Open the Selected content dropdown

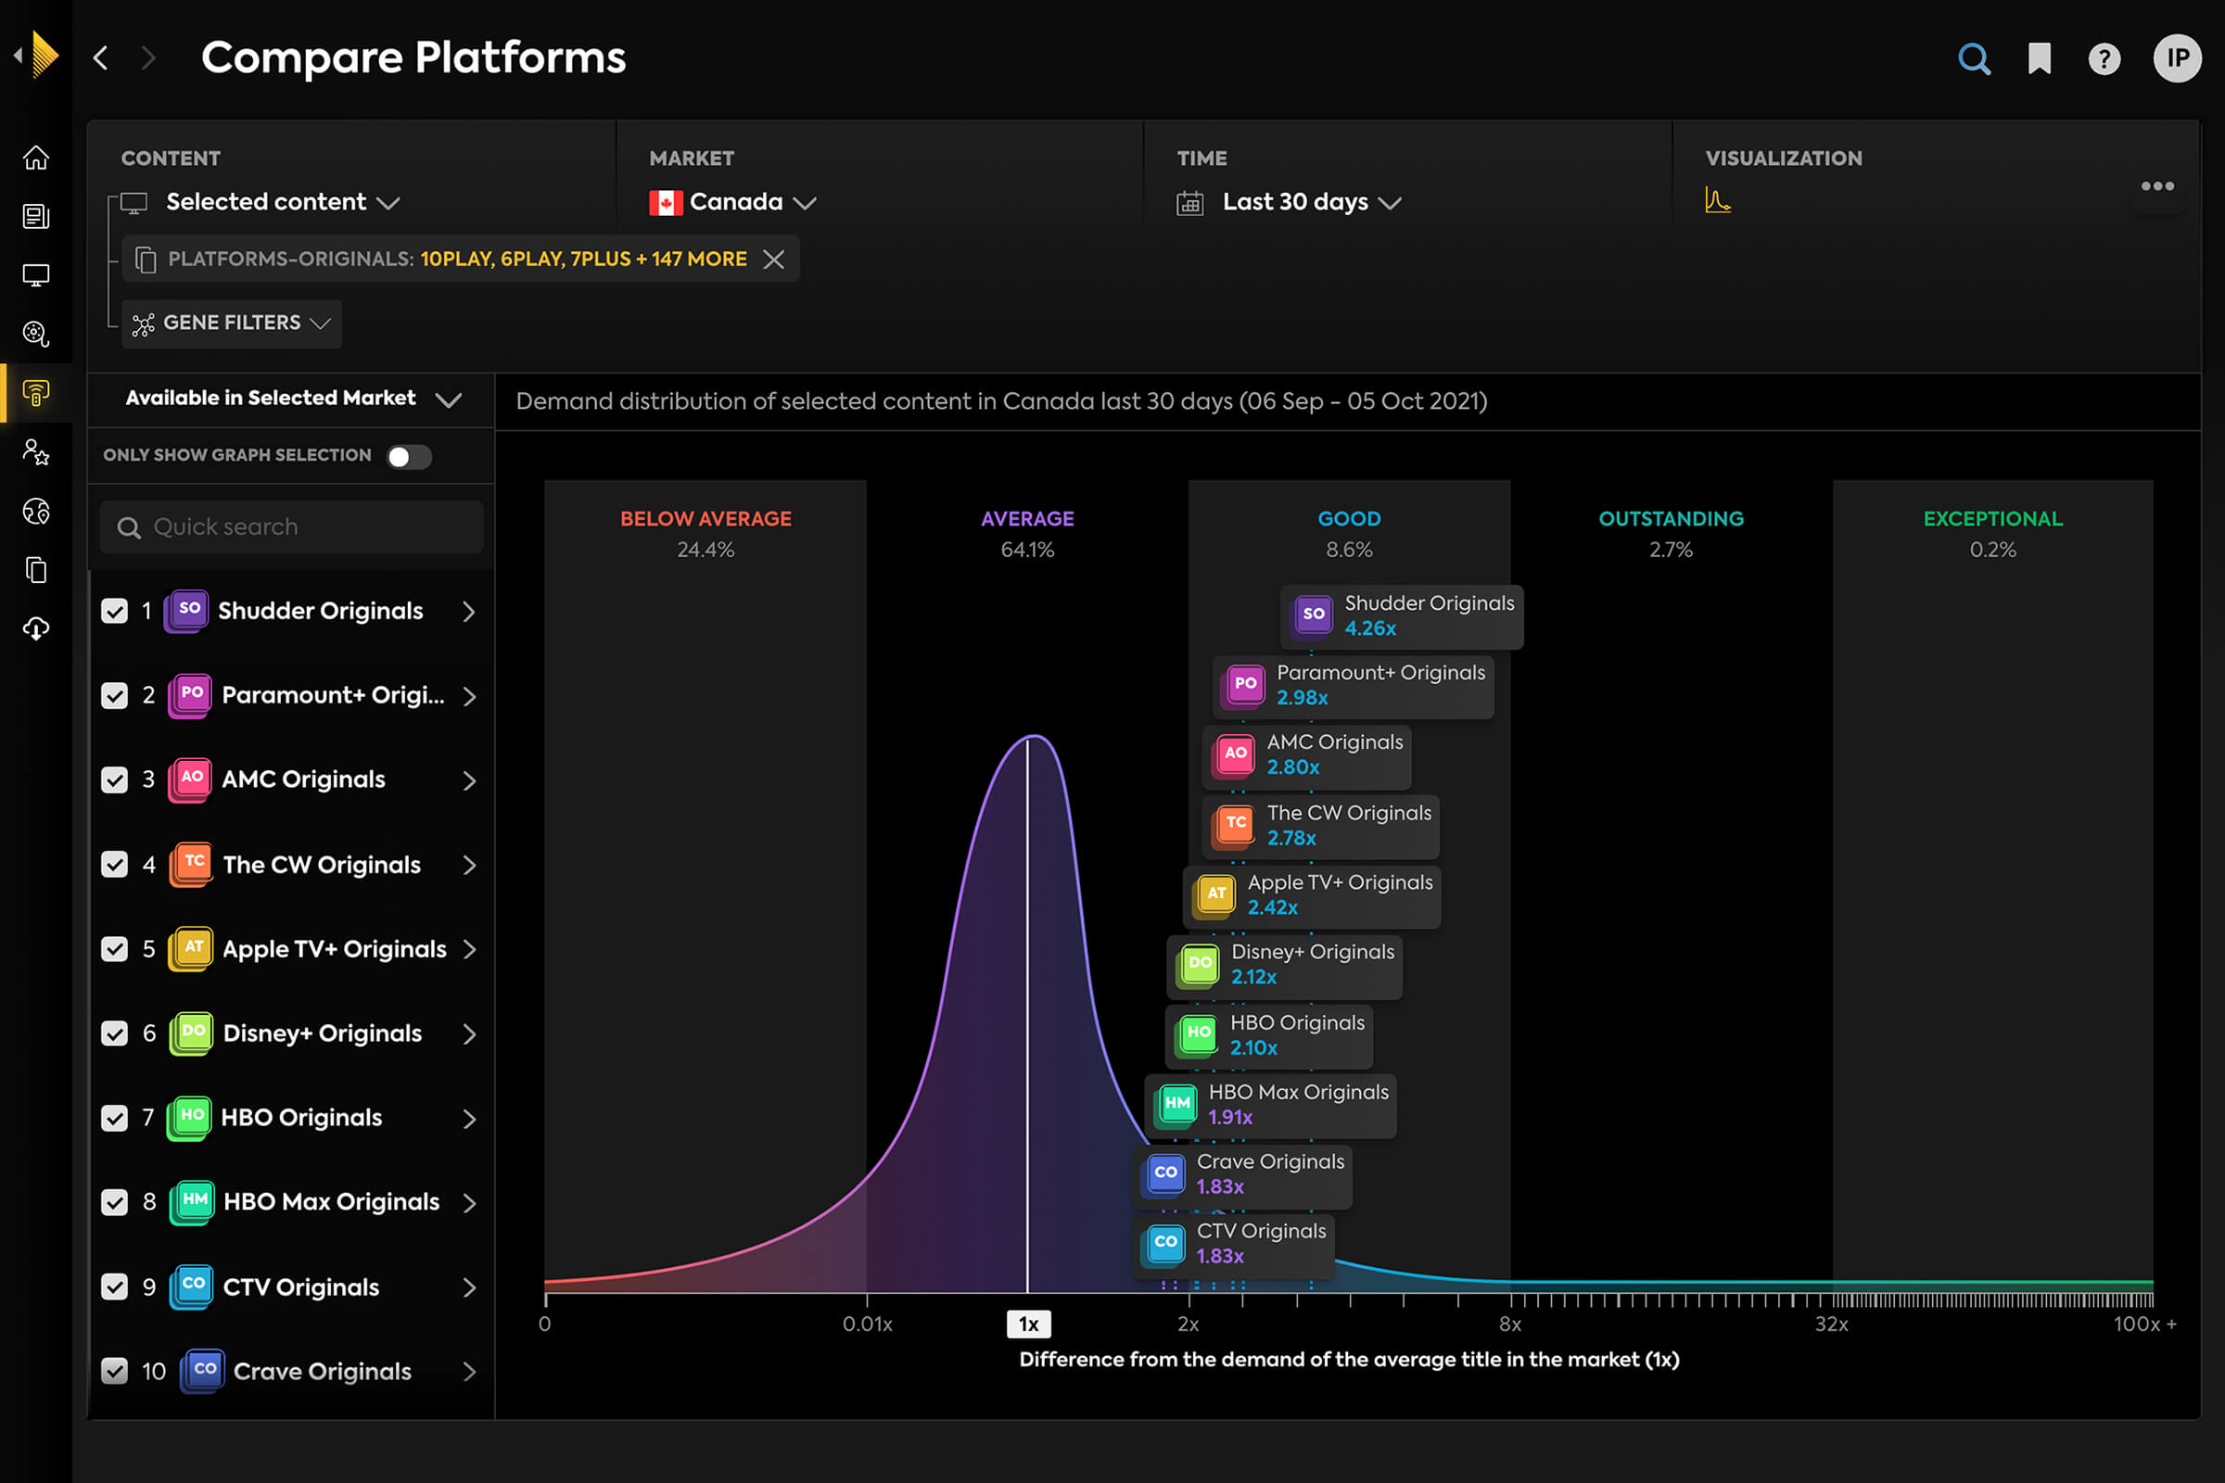click(x=283, y=201)
